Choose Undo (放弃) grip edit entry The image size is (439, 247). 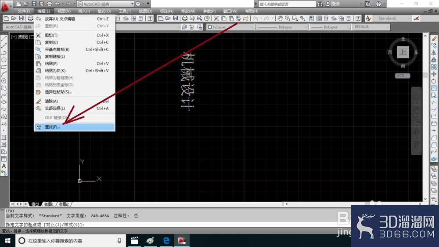coord(75,19)
